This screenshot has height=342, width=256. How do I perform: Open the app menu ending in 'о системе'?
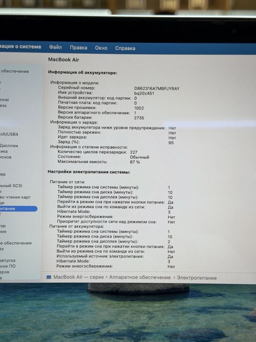pyautogui.click(x=20, y=47)
